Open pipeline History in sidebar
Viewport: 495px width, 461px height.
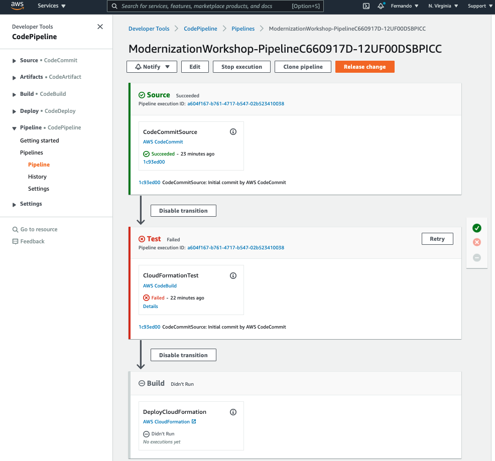coord(37,177)
